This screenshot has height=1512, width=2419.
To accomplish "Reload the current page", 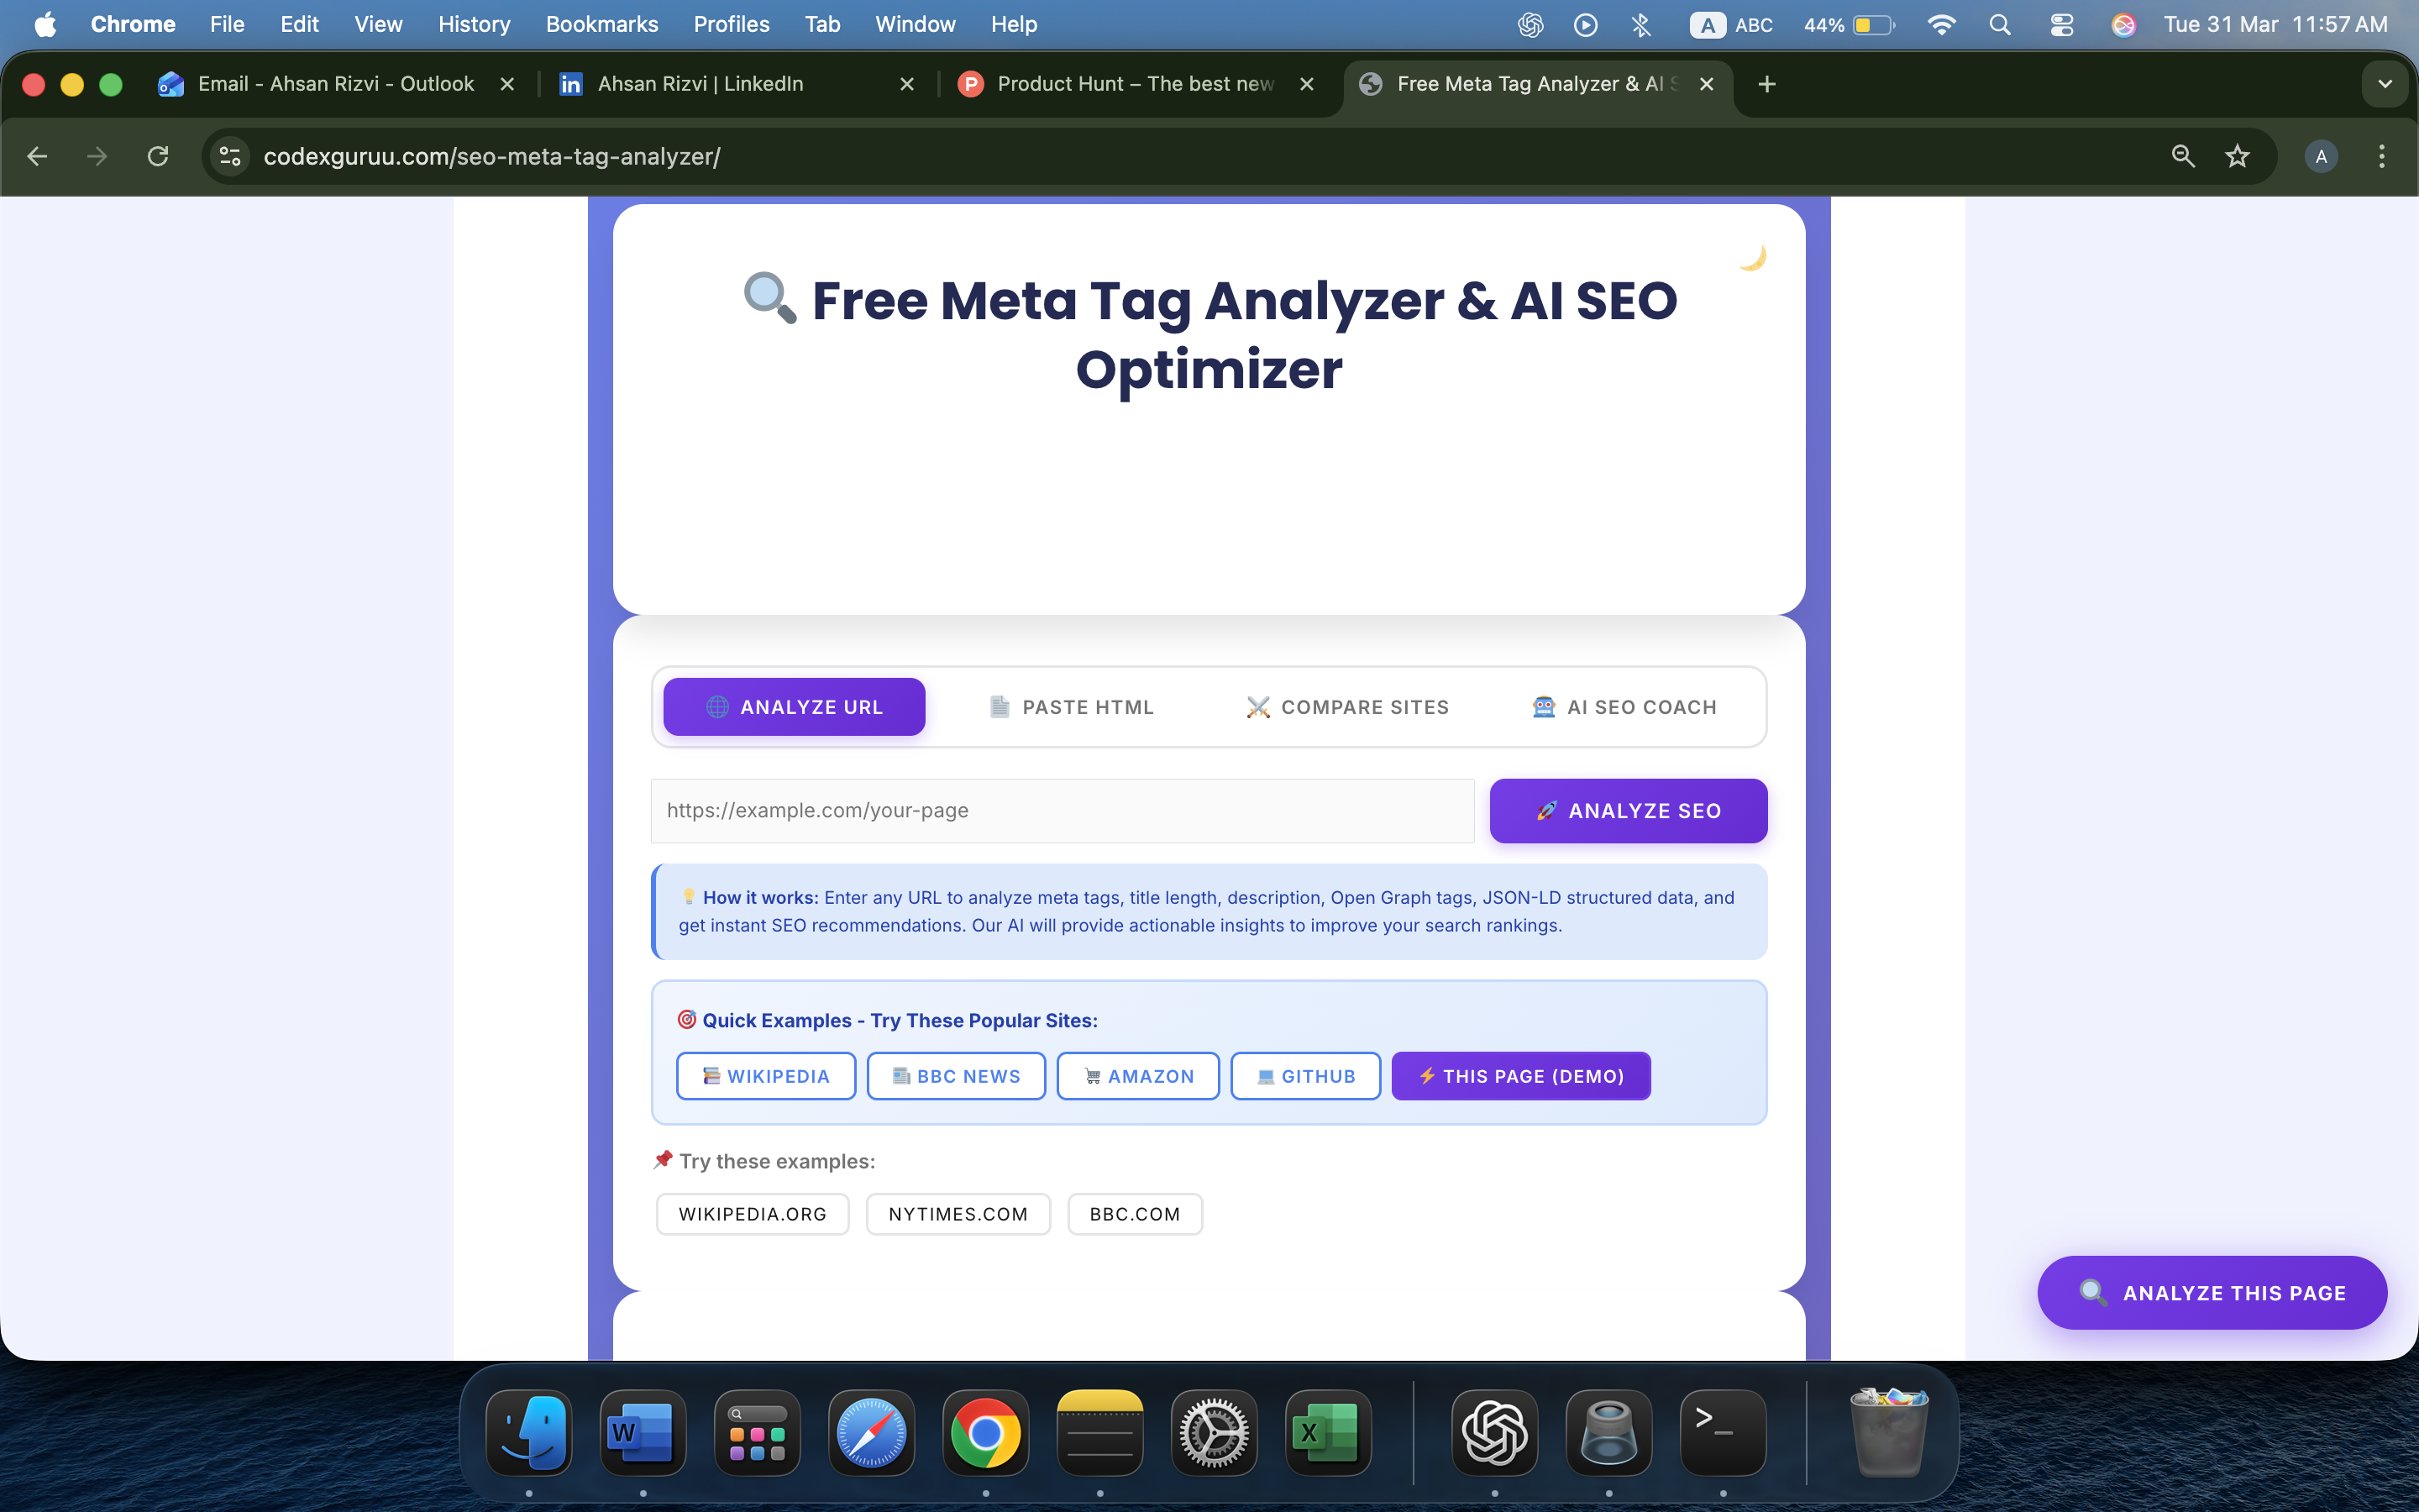I will pyautogui.click(x=158, y=156).
